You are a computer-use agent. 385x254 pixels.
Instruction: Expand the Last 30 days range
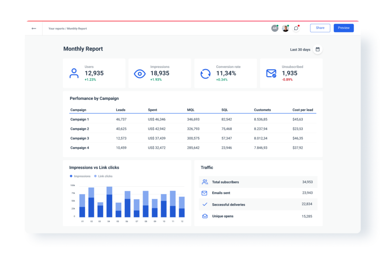pos(300,50)
